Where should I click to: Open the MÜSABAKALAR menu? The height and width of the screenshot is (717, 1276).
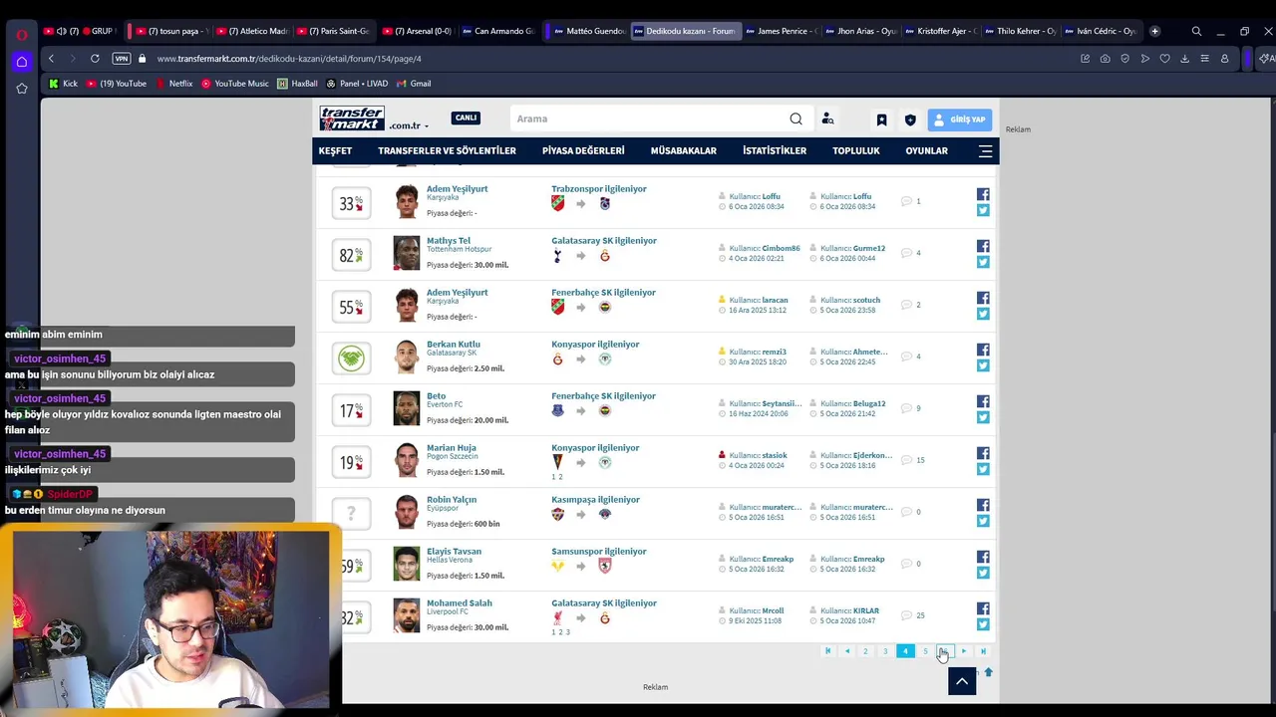[684, 151]
